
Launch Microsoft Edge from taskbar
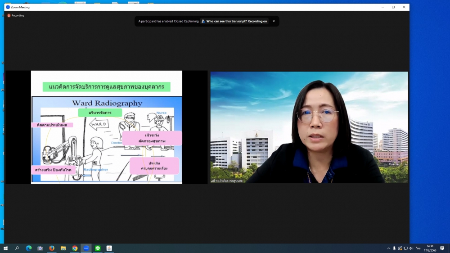[29, 248]
